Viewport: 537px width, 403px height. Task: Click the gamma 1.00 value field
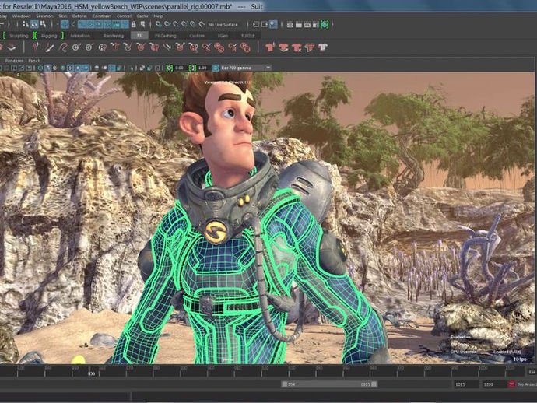202,68
